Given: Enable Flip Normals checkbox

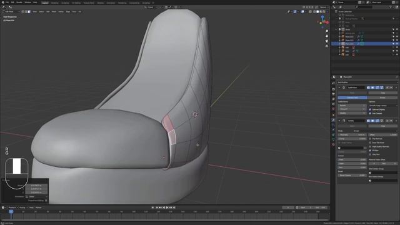Looking at the screenshot, I should click(x=370, y=139).
